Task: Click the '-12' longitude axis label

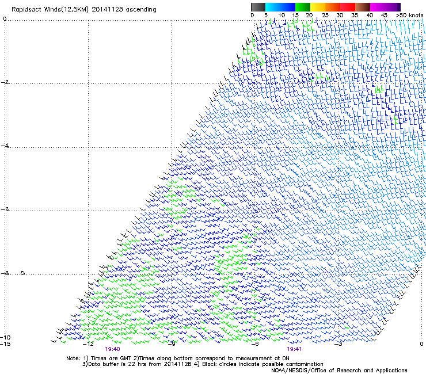Action: (88, 344)
